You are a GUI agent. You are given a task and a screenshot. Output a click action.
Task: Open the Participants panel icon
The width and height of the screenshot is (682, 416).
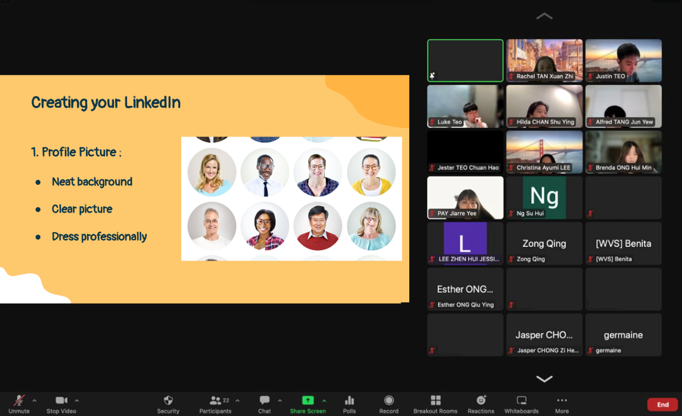215,400
